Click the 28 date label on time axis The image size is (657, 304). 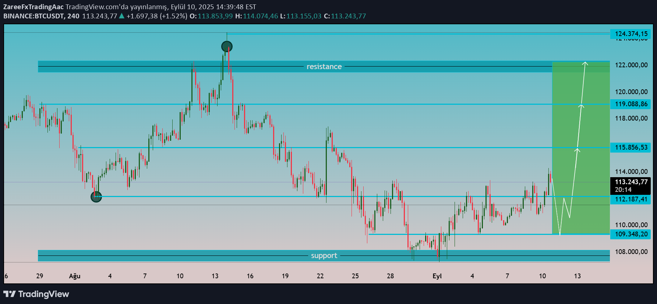[x=391, y=276]
